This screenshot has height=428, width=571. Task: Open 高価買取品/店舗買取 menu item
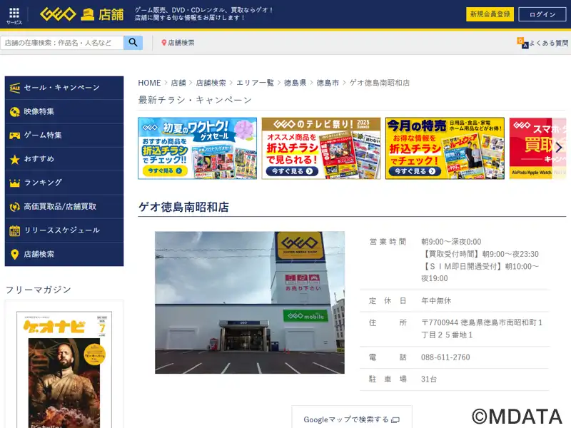[x=64, y=207]
